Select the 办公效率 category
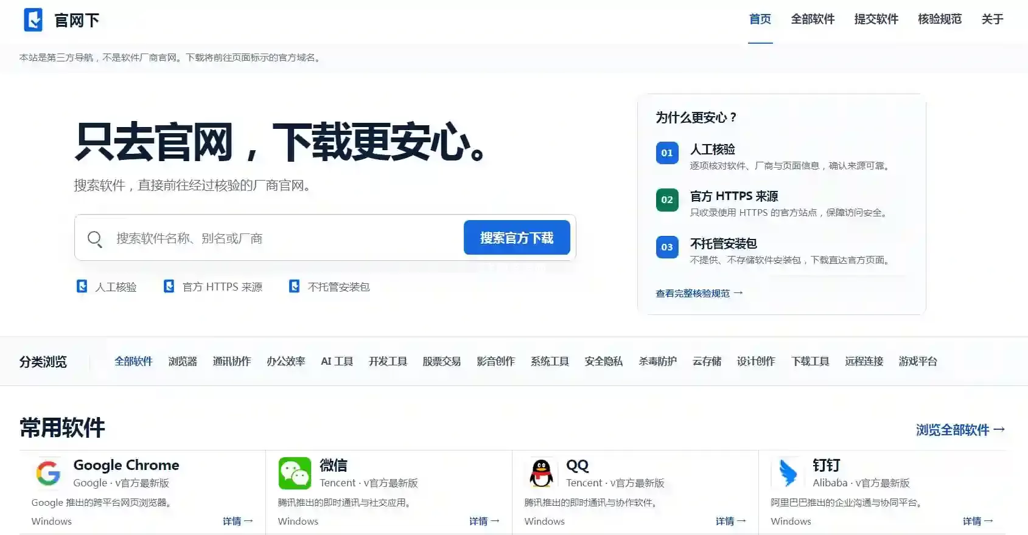 [286, 361]
